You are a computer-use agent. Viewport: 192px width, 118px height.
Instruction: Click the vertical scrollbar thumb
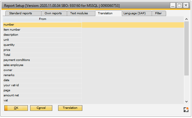coord(186,48)
